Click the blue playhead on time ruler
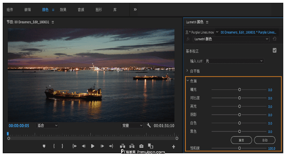The height and width of the screenshot is (156, 286). click(8, 134)
